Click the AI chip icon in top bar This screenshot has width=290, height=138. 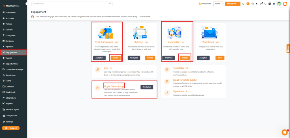(x=269, y=4)
